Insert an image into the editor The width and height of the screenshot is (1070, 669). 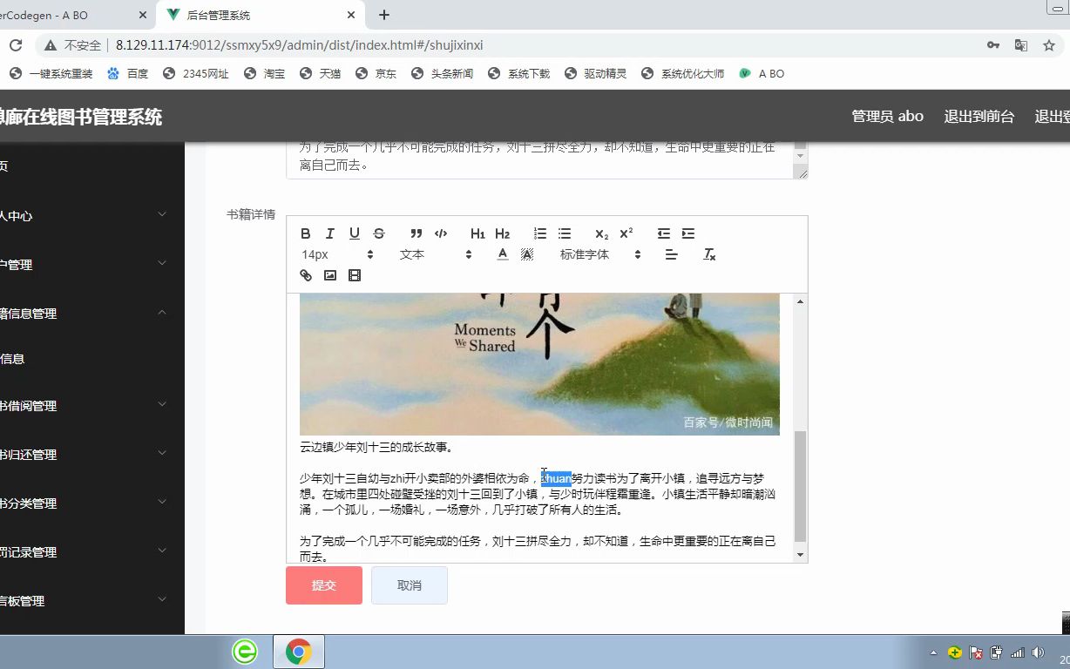pos(329,275)
